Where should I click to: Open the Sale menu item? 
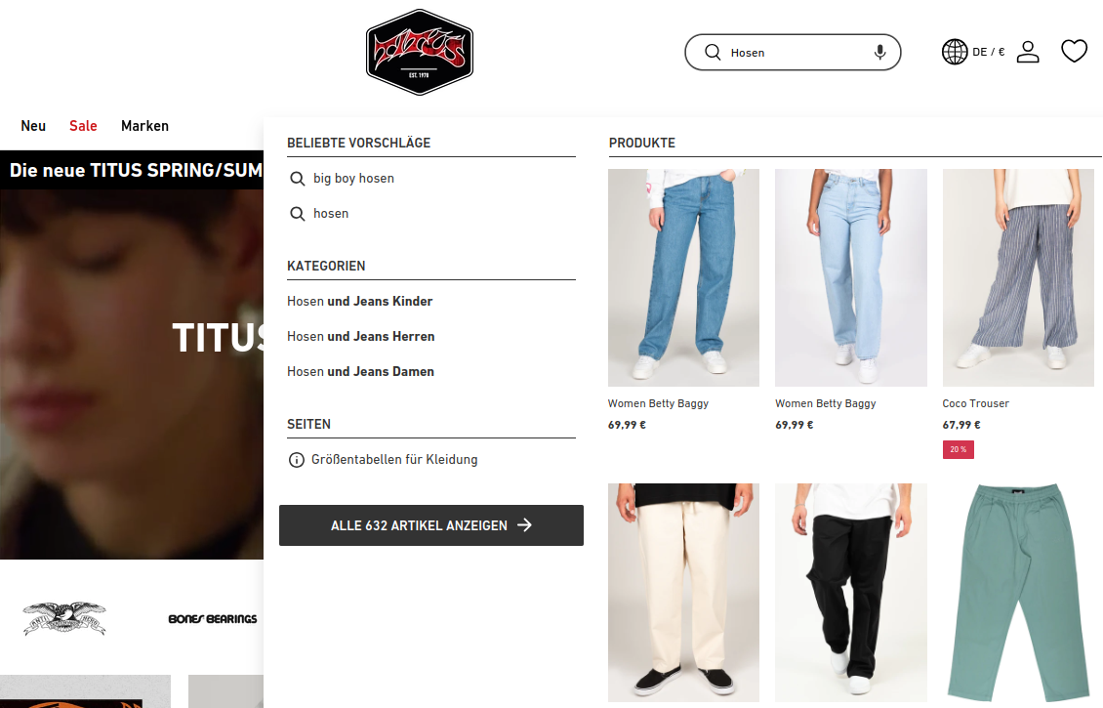point(83,126)
